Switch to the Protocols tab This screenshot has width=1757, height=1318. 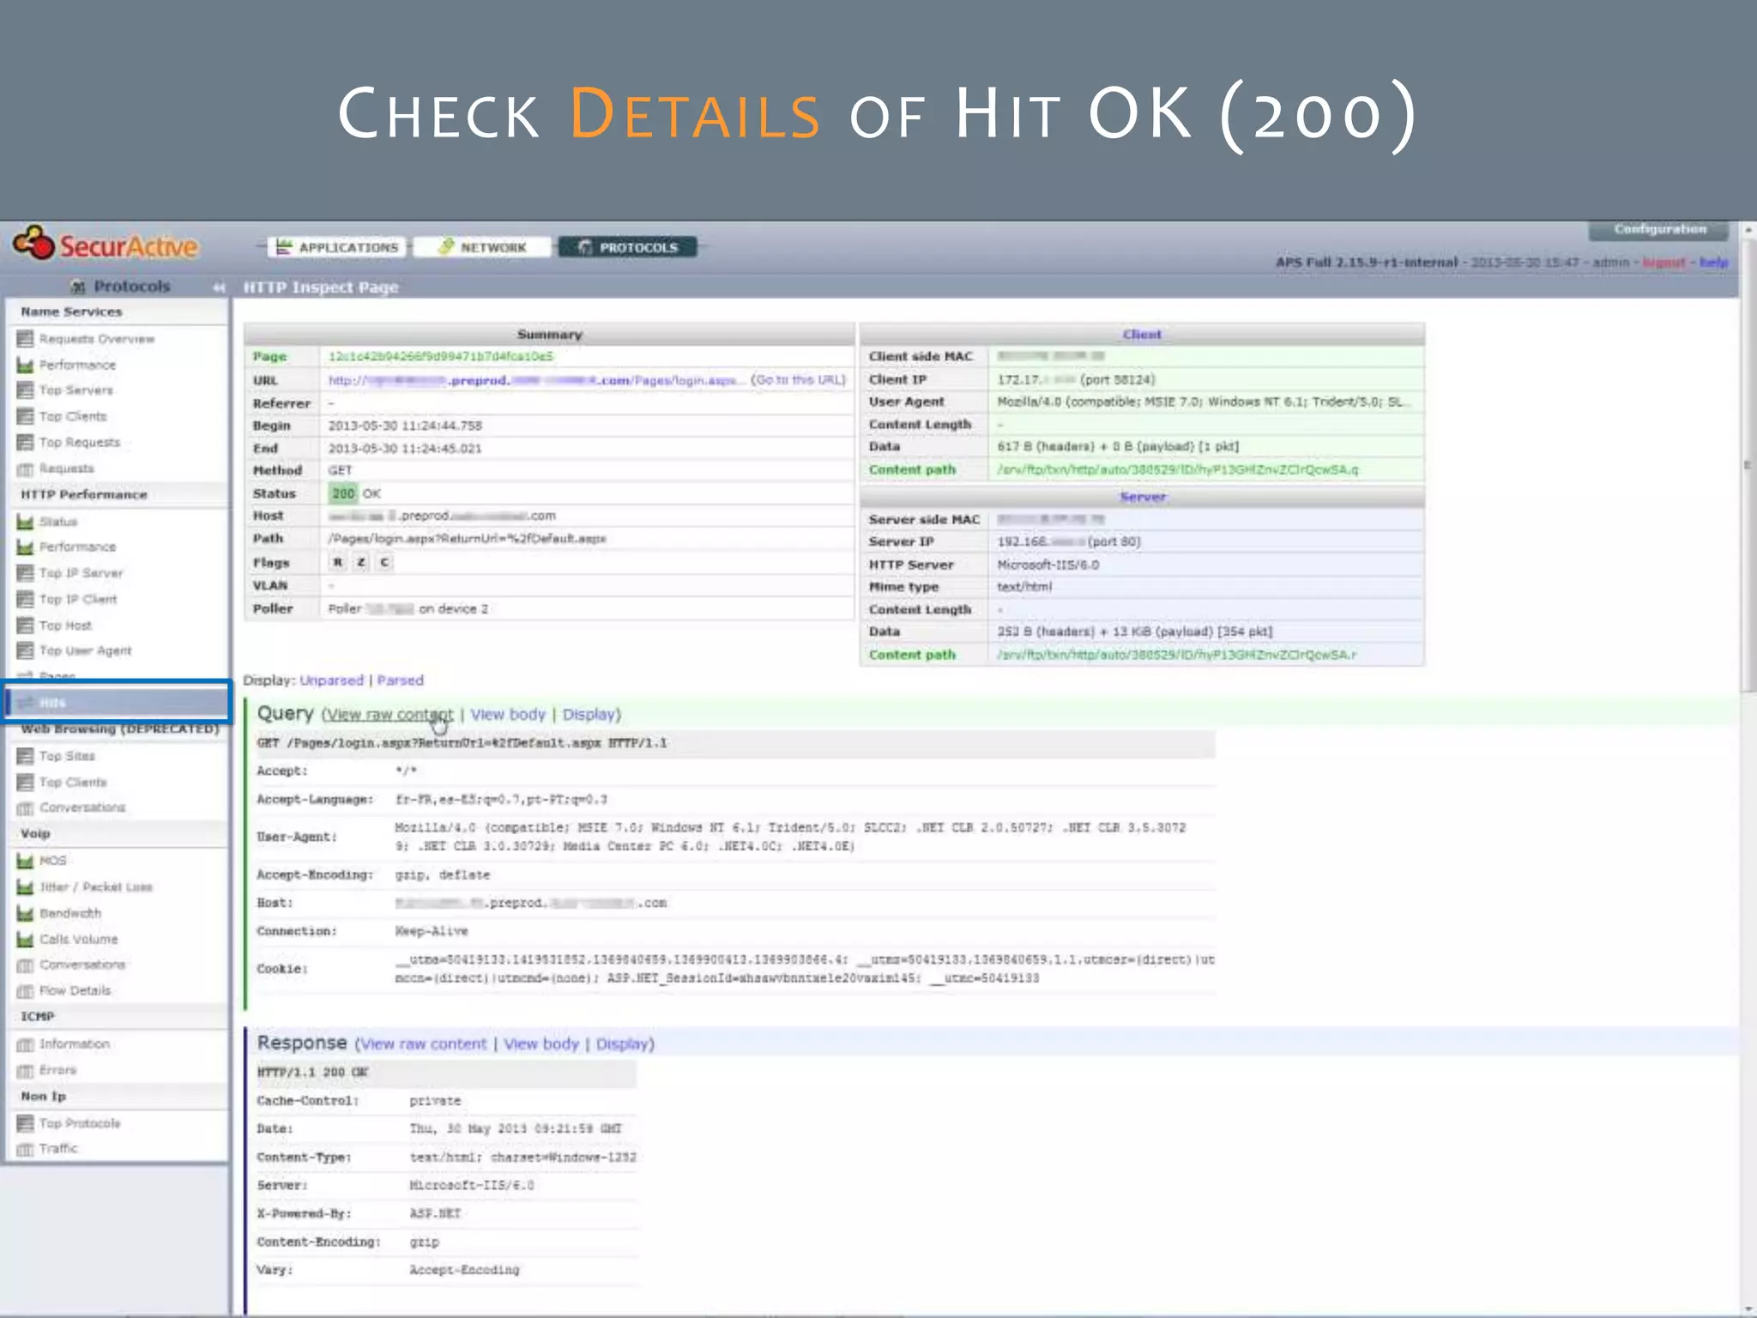[627, 247]
